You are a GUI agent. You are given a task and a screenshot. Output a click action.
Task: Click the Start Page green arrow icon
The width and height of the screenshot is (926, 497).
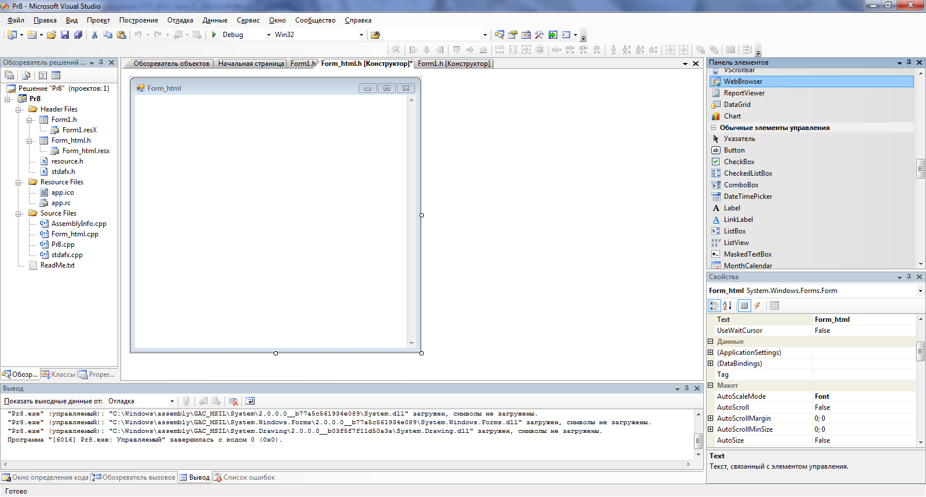(x=553, y=35)
